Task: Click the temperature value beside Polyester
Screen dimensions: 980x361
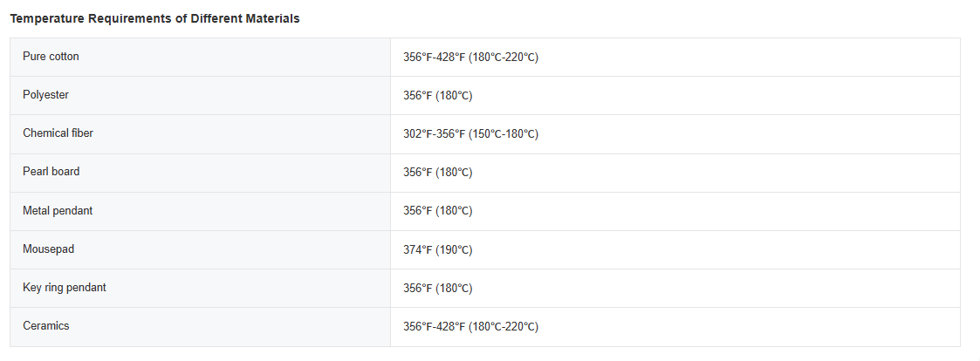Action: point(437,96)
